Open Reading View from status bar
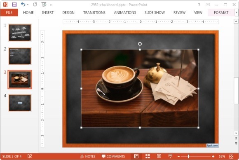Screen dimensions: 239x160 159,156
